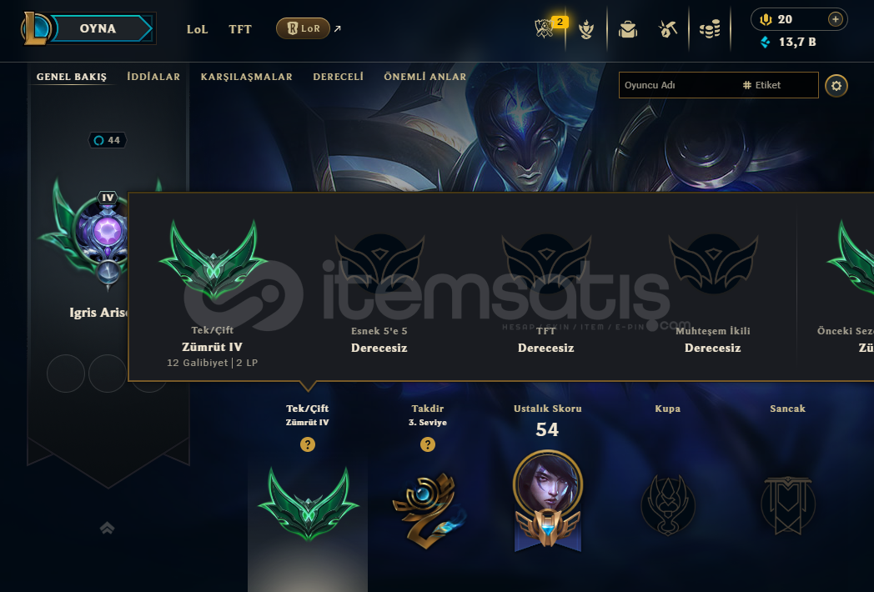Image resolution: width=874 pixels, height=592 pixels.
Task: Add RP with the plus button
Action: click(x=835, y=19)
